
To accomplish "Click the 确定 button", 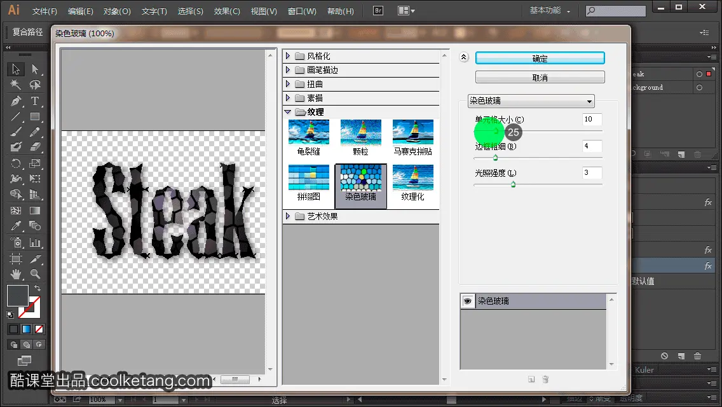I will 540,58.
